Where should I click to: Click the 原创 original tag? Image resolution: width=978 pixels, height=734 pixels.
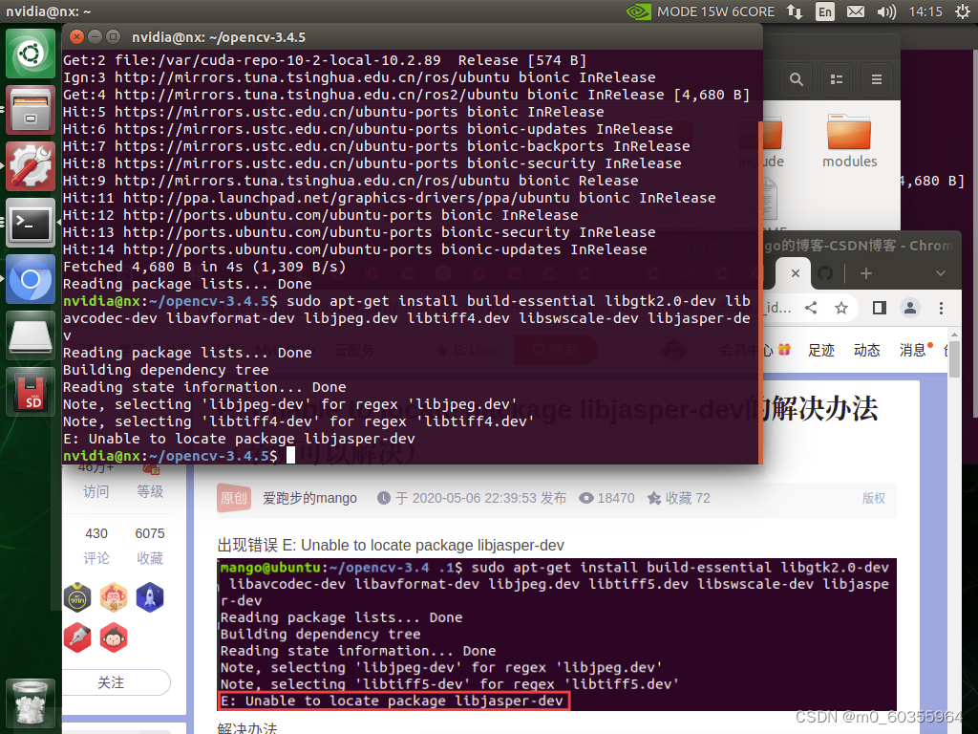[x=234, y=498]
